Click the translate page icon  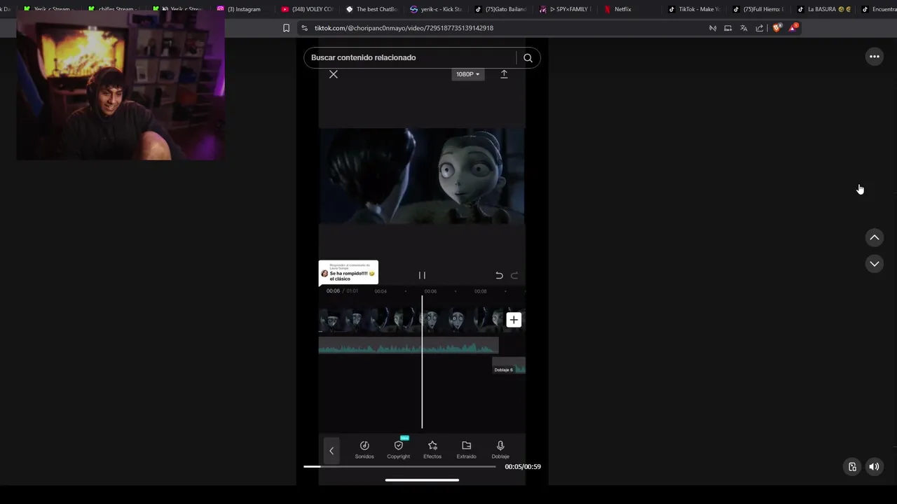(x=744, y=28)
